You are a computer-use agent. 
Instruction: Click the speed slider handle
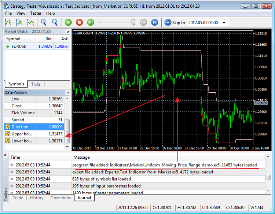pos(133,22)
